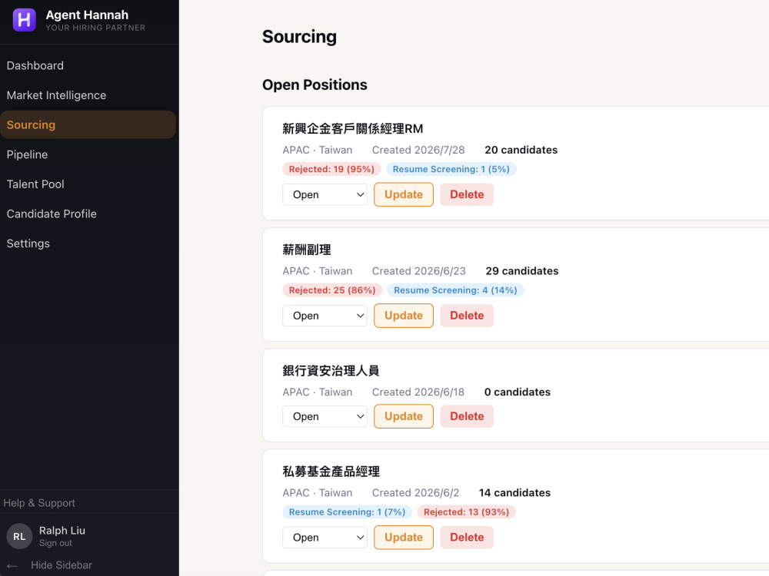This screenshot has height=576, width=769.
Task: Delete the 薪酬副理 position
Action: 467,316
